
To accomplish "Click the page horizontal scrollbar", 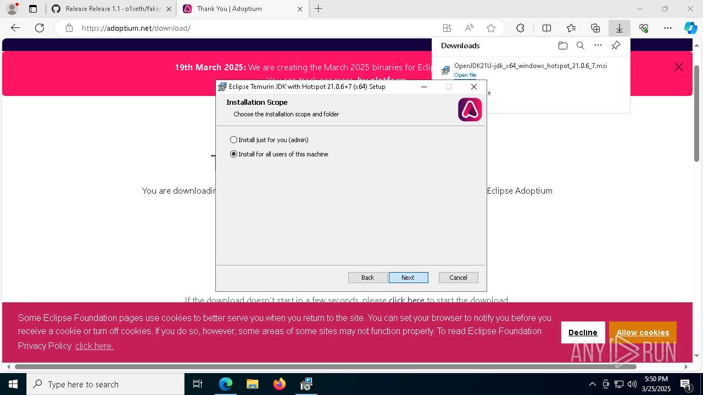I will pyautogui.click(x=325, y=366).
